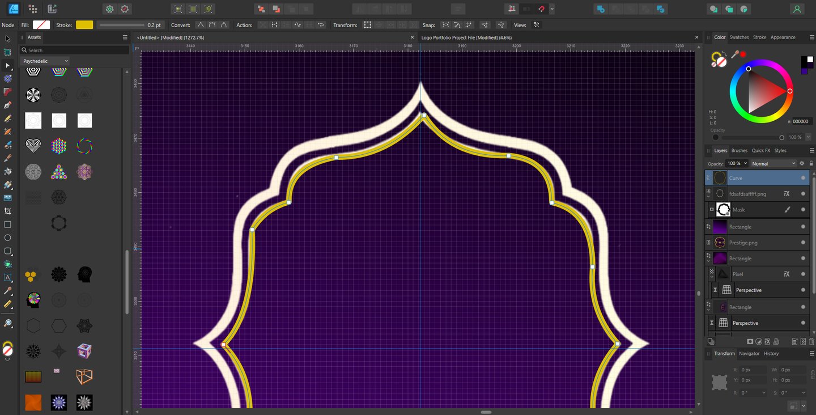This screenshot has width=816, height=415.
Task: Select the Rounded Rectangle tool
Action: (8, 251)
